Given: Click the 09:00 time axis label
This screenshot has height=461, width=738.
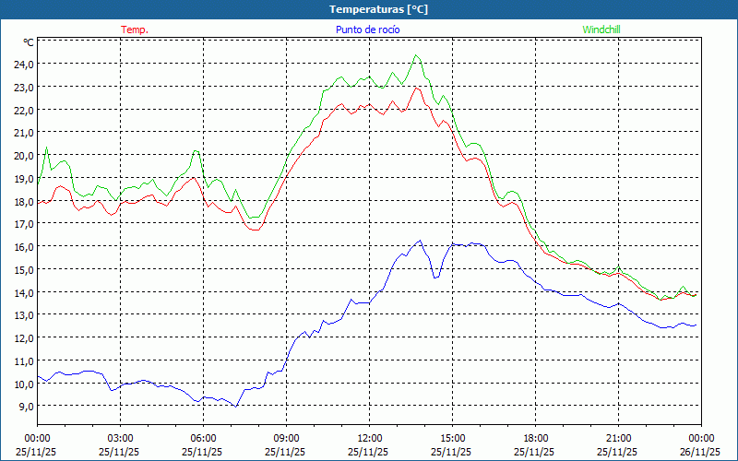Looking at the screenshot, I should [286, 438].
